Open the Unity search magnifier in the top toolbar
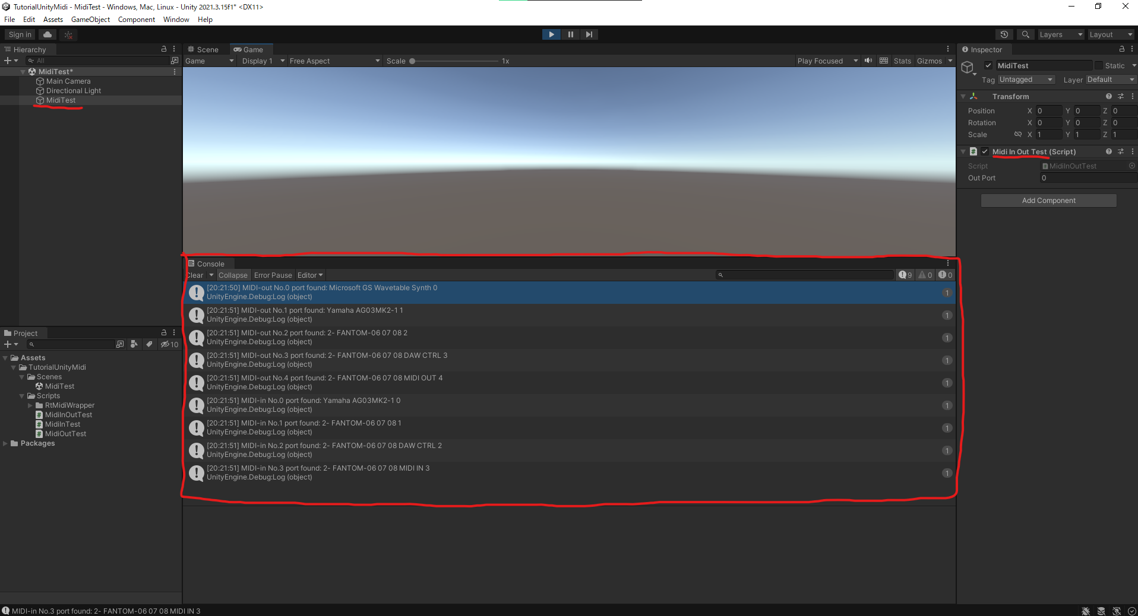 point(1025,34)
